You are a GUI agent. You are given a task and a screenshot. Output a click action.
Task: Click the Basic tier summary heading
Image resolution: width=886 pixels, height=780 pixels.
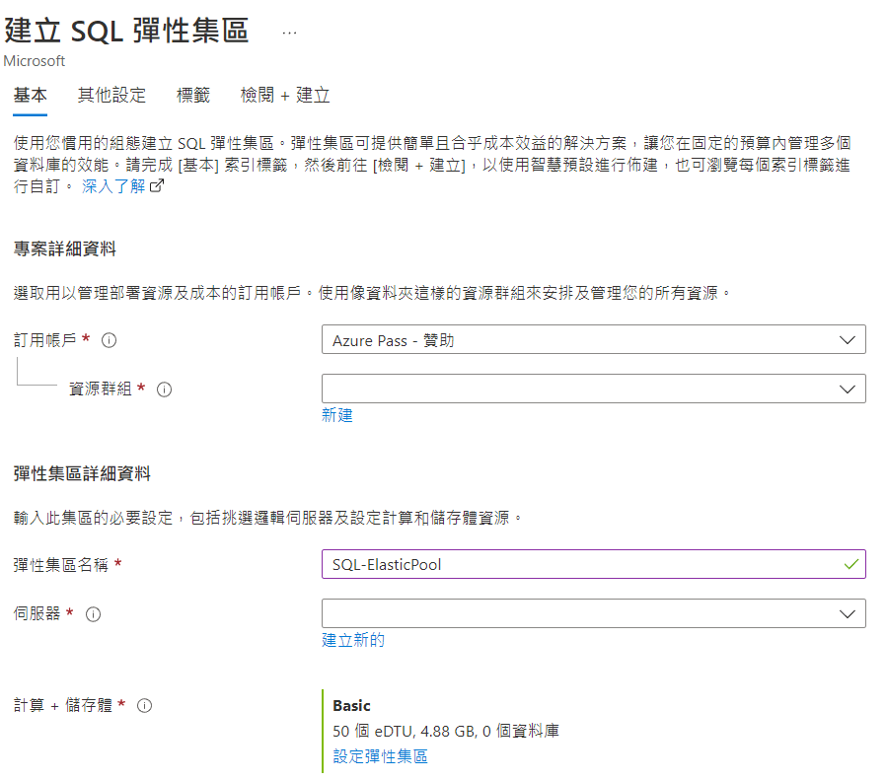351,706
